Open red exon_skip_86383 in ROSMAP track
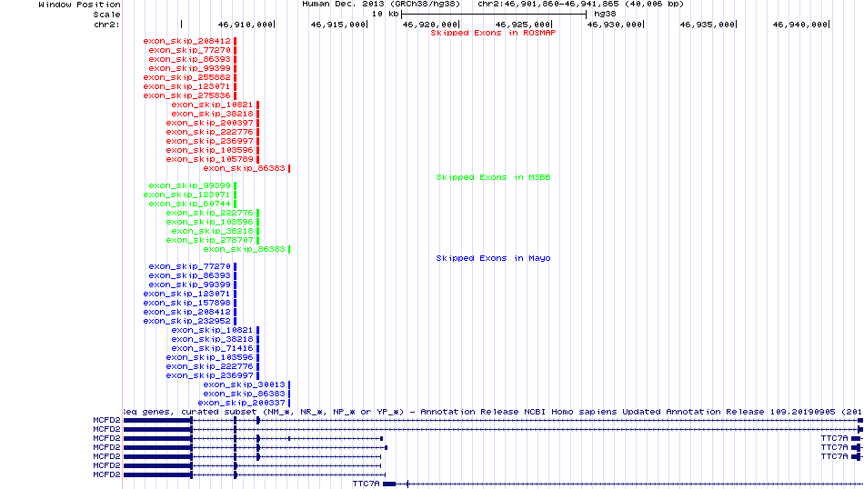Screen dimensions: 864x489 [x=244, y=168]
